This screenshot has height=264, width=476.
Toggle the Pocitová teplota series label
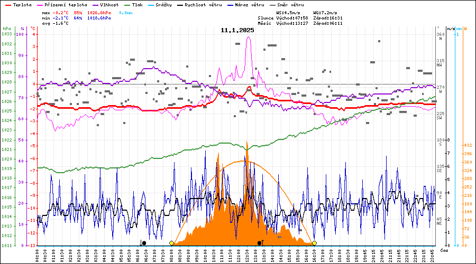pyautogui.click(x=66, y=5)
